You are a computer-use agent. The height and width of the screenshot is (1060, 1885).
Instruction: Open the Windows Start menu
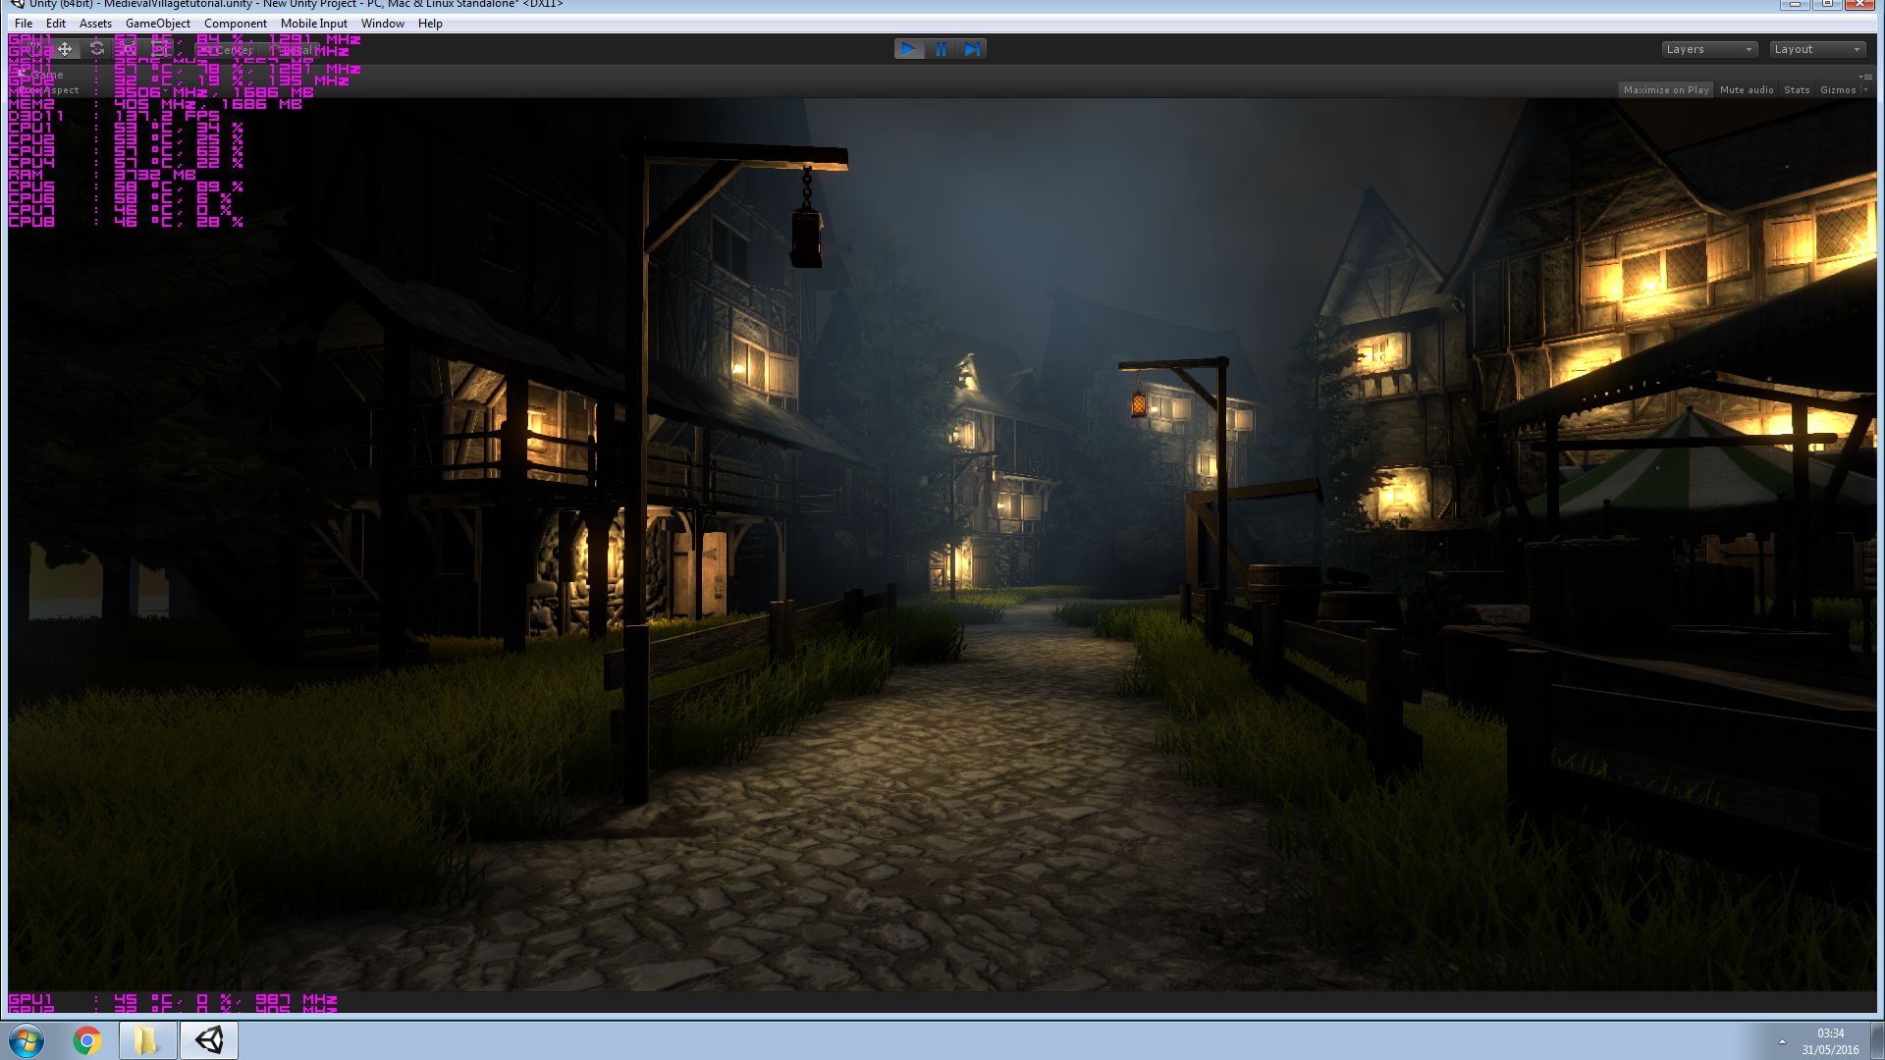pyautogui.click(x=27, y=1040)
